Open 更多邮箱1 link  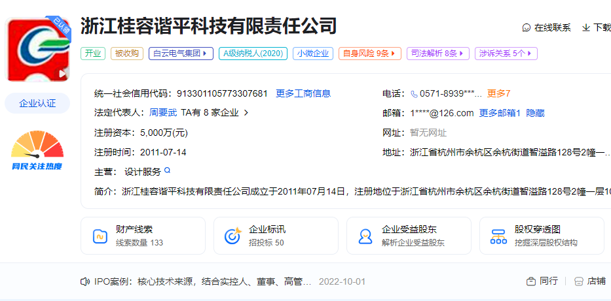click(x=500, y=113)
